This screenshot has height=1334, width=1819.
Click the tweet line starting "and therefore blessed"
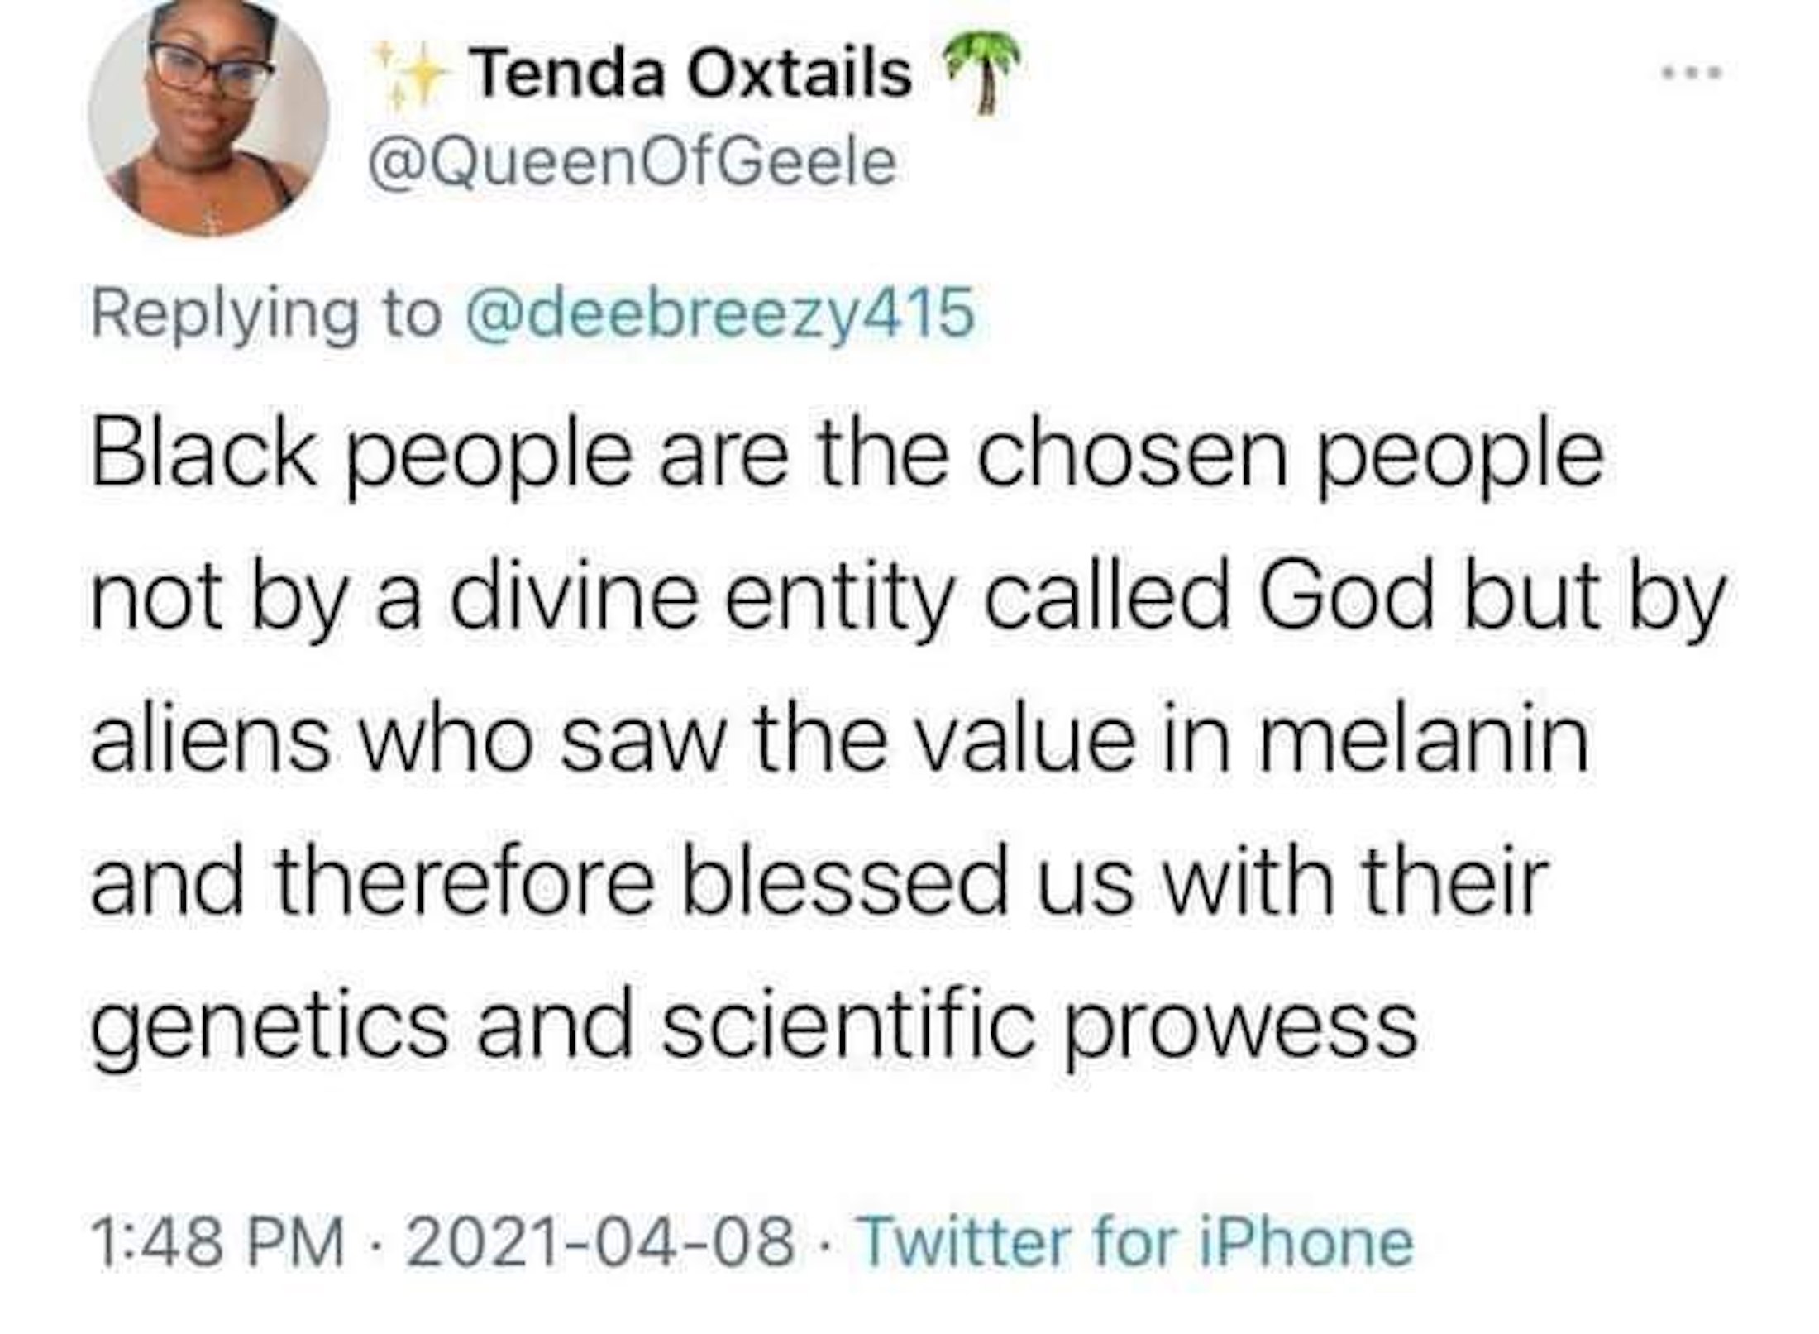pos(819,882)
